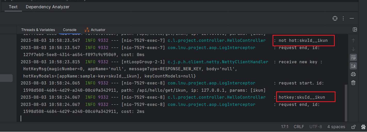This screenshot has height=132, width=367.
Task: Click the paw icon in the status bar
Action: [x=363, y=127]
